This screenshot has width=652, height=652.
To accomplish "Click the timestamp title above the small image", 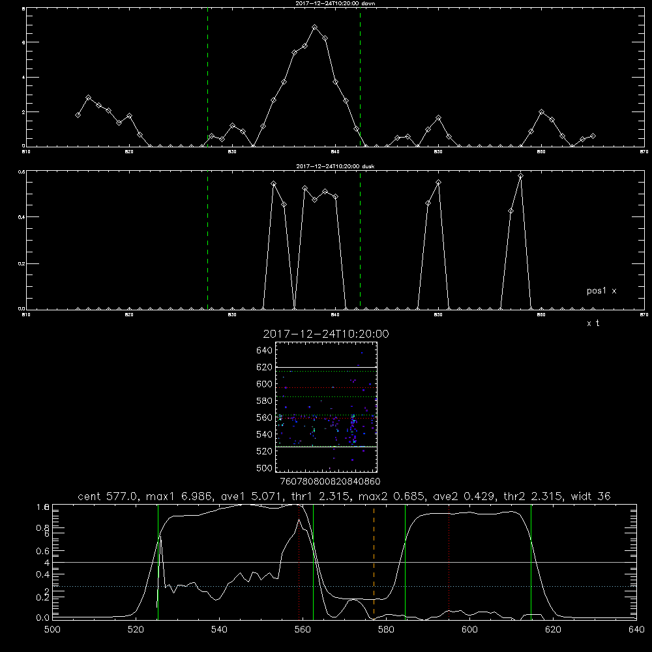I will [x=326, y=334].
